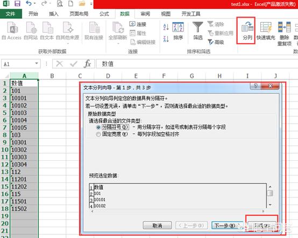Sort descending Z to A
The image size is (298, 238).
[166, 39]
